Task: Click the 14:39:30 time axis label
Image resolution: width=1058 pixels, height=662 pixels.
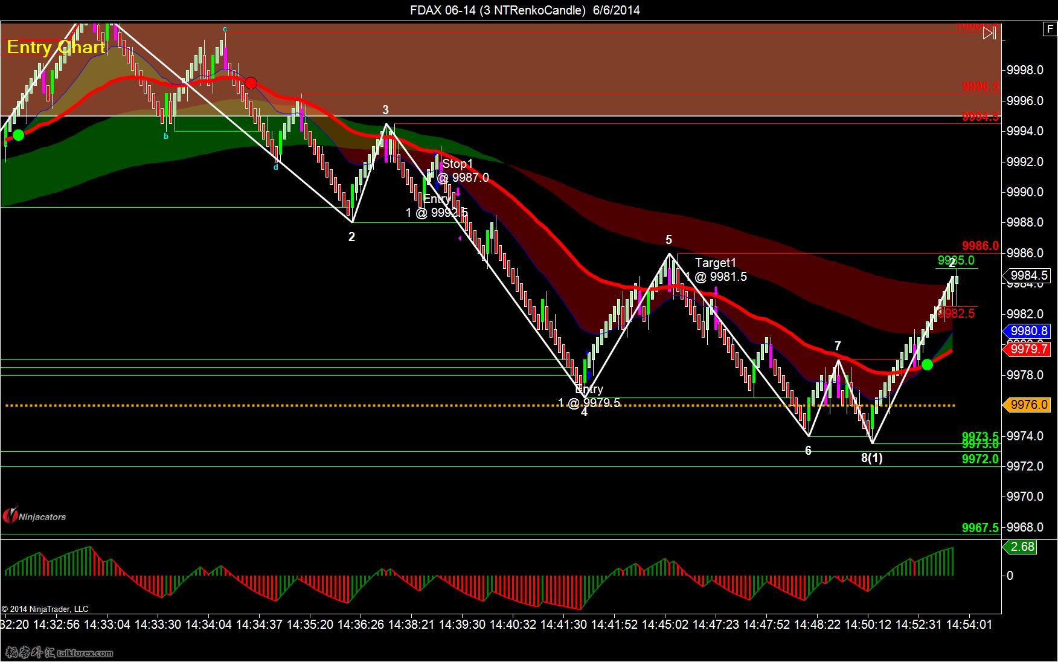Action: click(462, 625)
